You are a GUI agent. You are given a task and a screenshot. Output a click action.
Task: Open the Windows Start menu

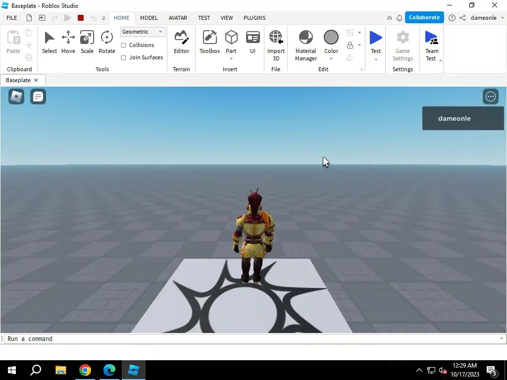[x=12, y=370]
